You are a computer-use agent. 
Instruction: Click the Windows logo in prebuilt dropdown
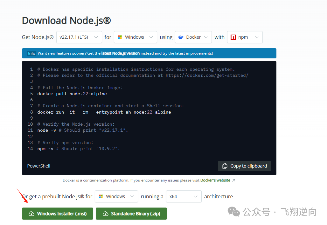tap(101, 196)
